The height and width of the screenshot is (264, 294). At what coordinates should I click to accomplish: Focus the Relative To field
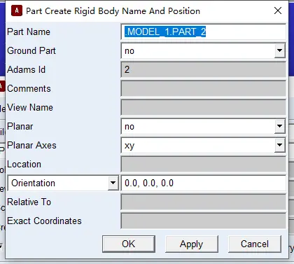pos(204,202)
